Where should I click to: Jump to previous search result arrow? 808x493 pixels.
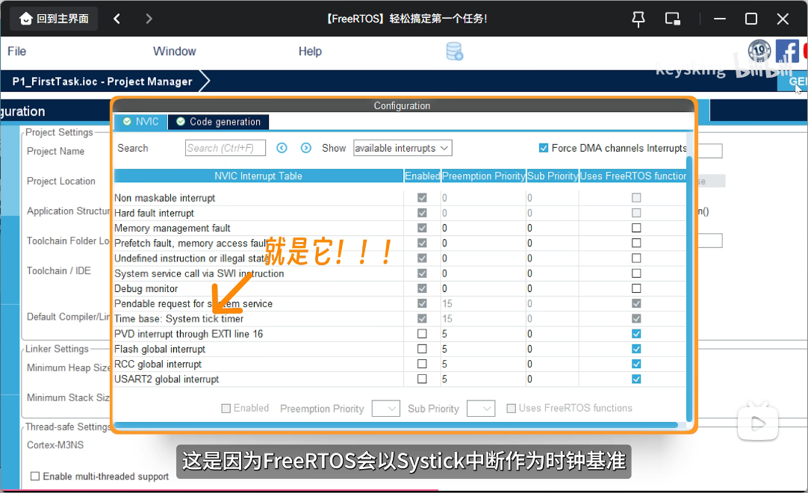point(282,148)
